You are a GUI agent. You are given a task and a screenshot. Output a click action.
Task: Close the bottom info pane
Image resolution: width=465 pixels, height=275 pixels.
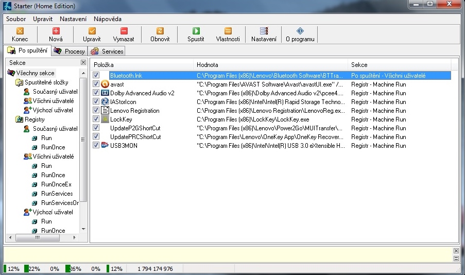[x=456, y=251]
